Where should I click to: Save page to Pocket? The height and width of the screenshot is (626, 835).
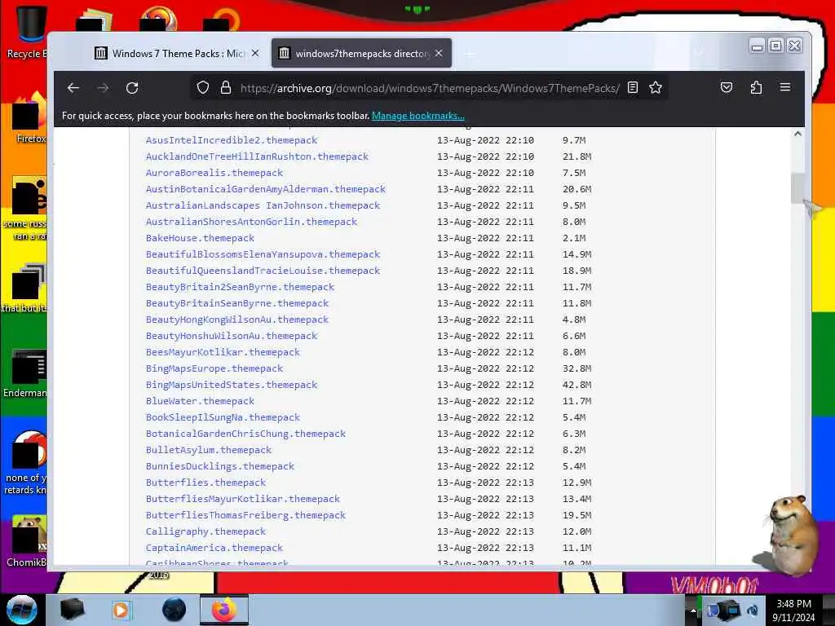click(x=727, y=87)
